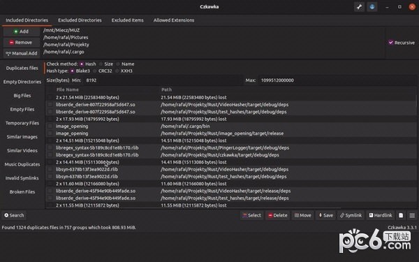Click the Manual Add button
The width and height of the screenshot is (419, 262).
pyautogui.click(x=22, y=53)
